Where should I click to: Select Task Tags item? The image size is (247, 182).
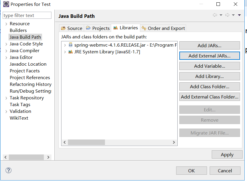[x=20, y=105]
